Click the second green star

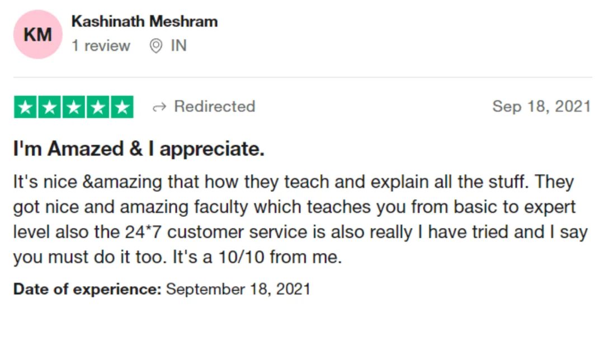pos(50,107)
